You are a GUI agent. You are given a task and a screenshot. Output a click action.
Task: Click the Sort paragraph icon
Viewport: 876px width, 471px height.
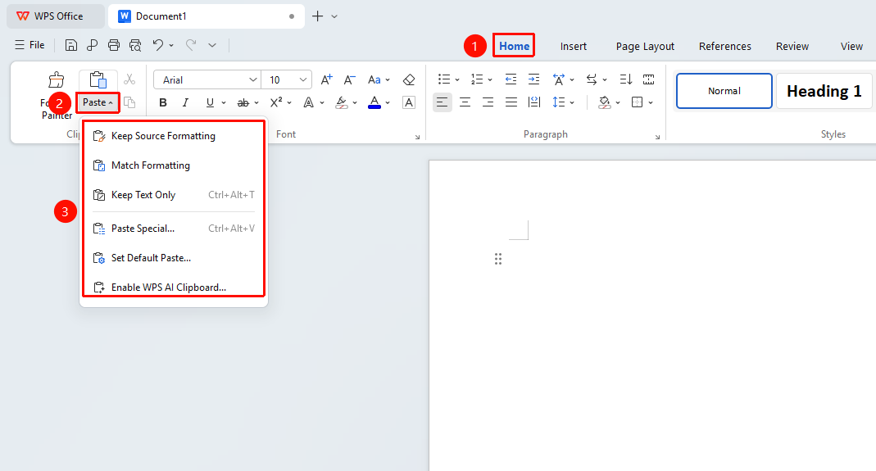coord(625,79)
